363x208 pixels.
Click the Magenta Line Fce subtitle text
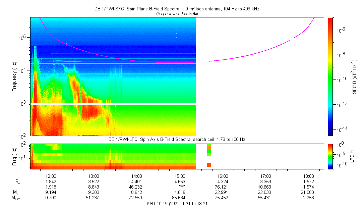[x=177, y=13]
